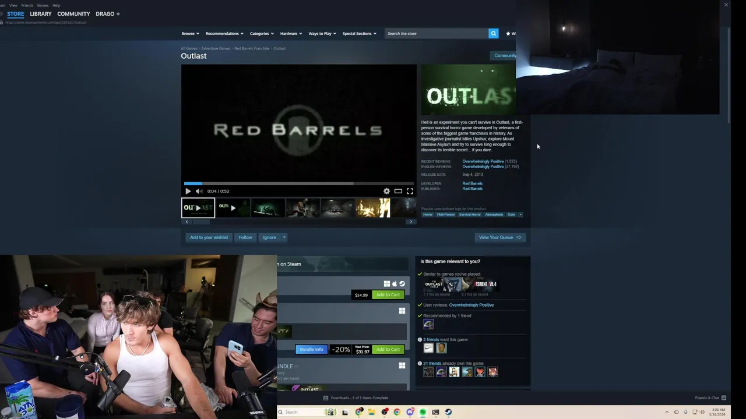The image size is (746, 419).
Task: Open recent reviews Overwhelmingly Positive link
Action: pos(483,161)
